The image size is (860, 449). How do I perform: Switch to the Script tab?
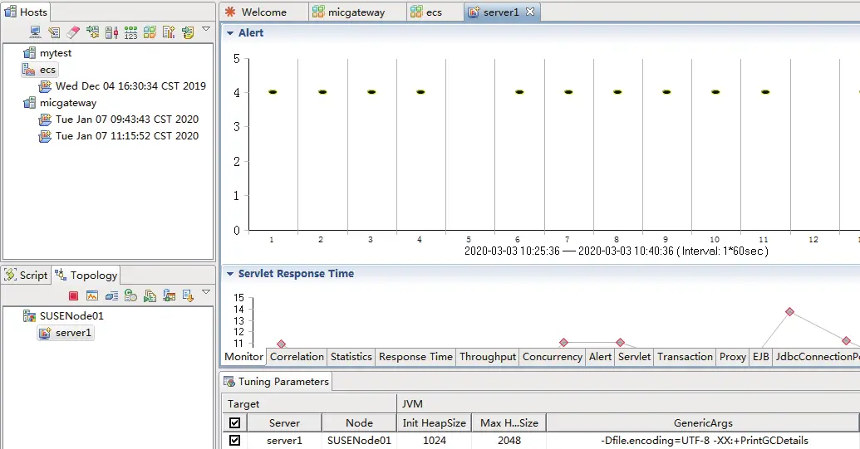26,275
